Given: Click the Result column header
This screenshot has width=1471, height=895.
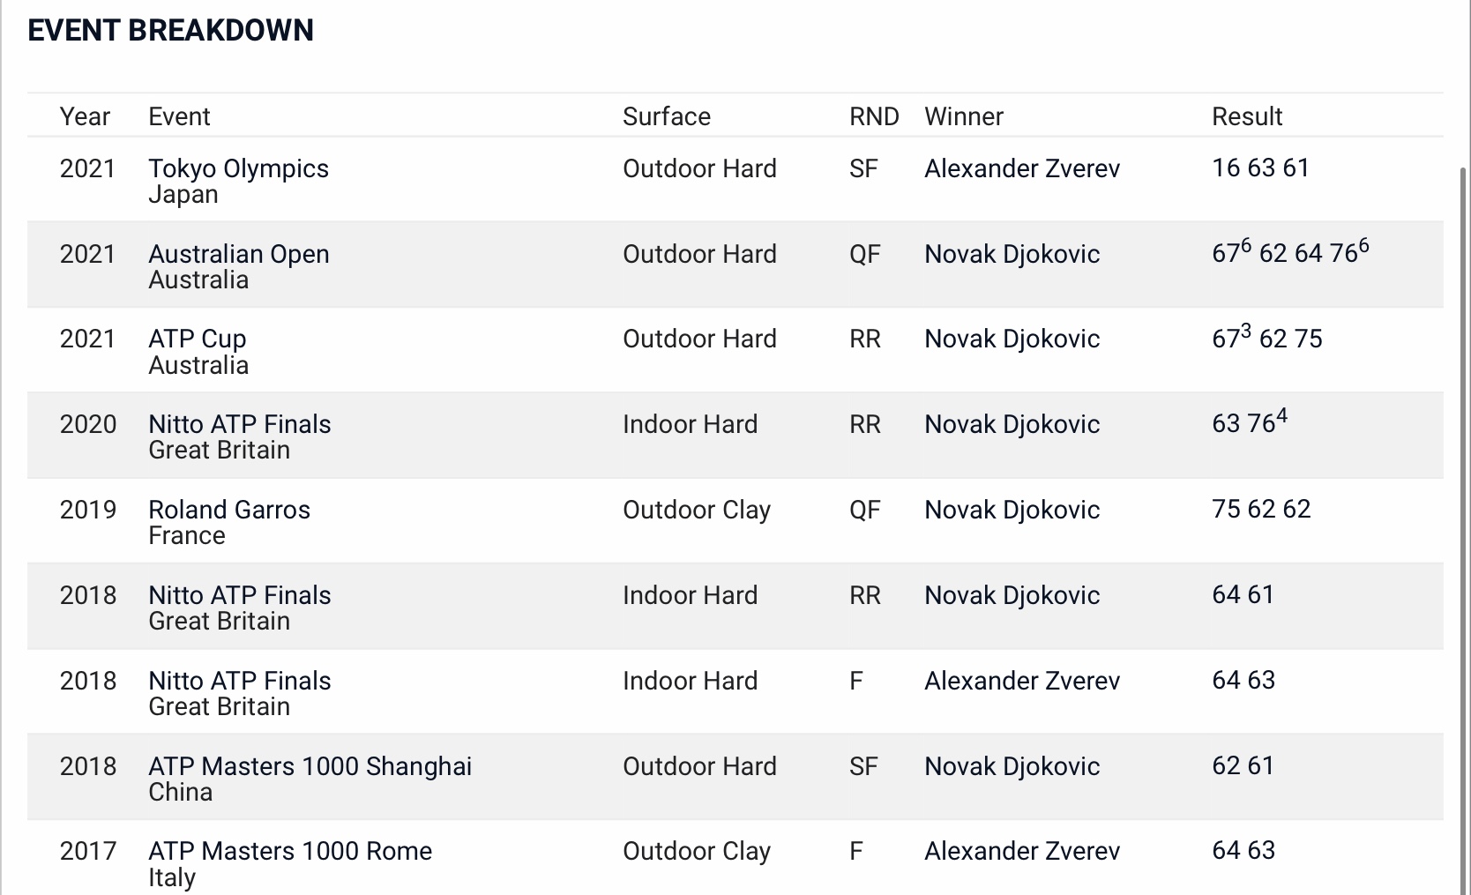Looking at the screenshot, I should pos(1247,116).
